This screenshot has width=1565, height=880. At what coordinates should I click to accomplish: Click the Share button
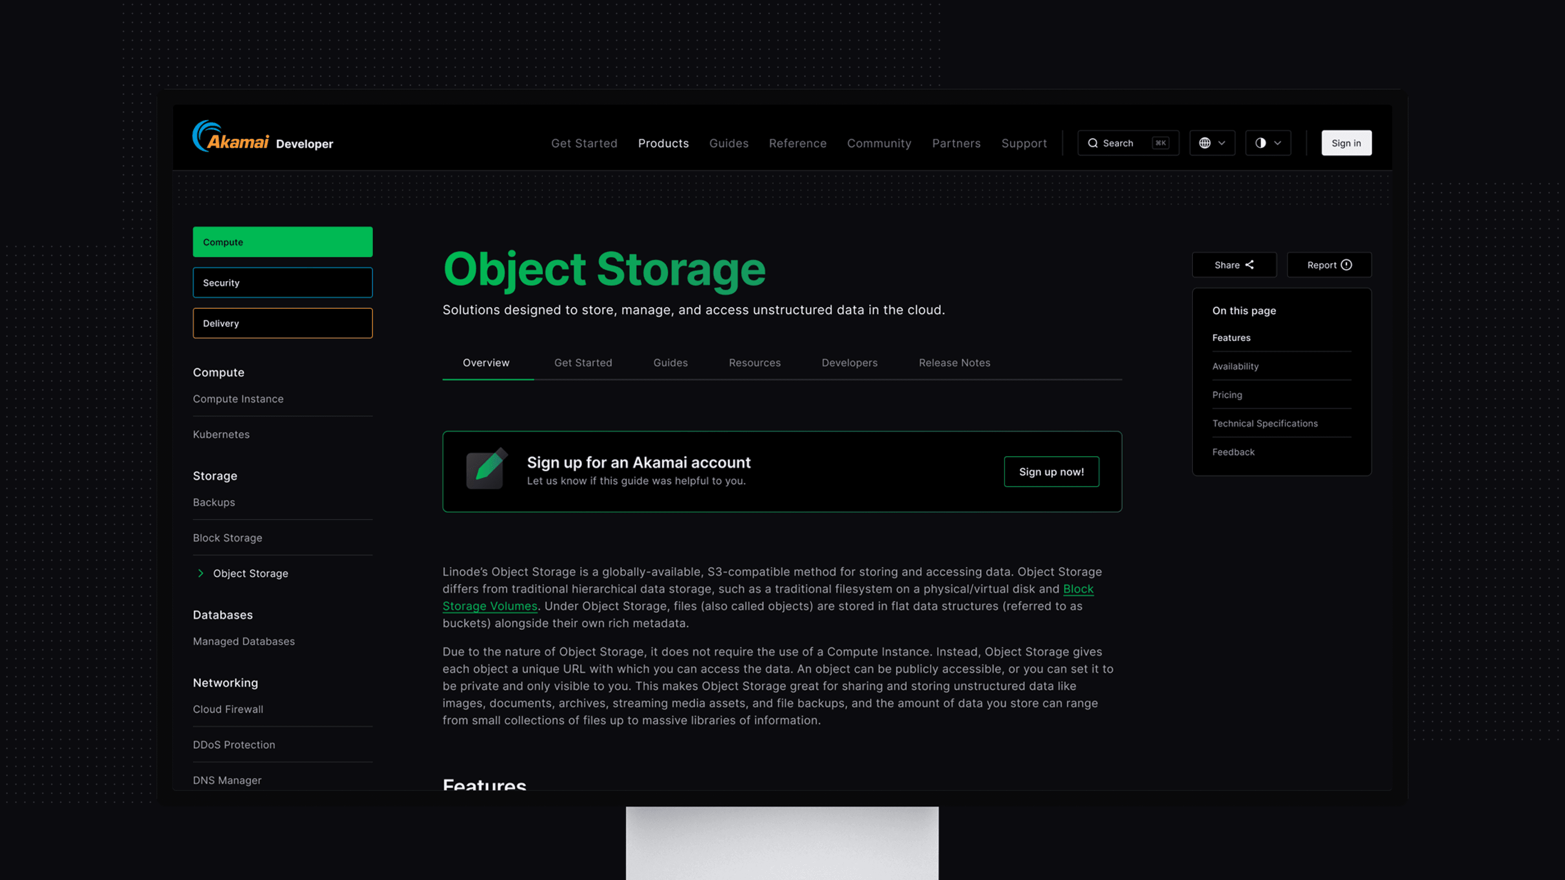pos(1234,265)
